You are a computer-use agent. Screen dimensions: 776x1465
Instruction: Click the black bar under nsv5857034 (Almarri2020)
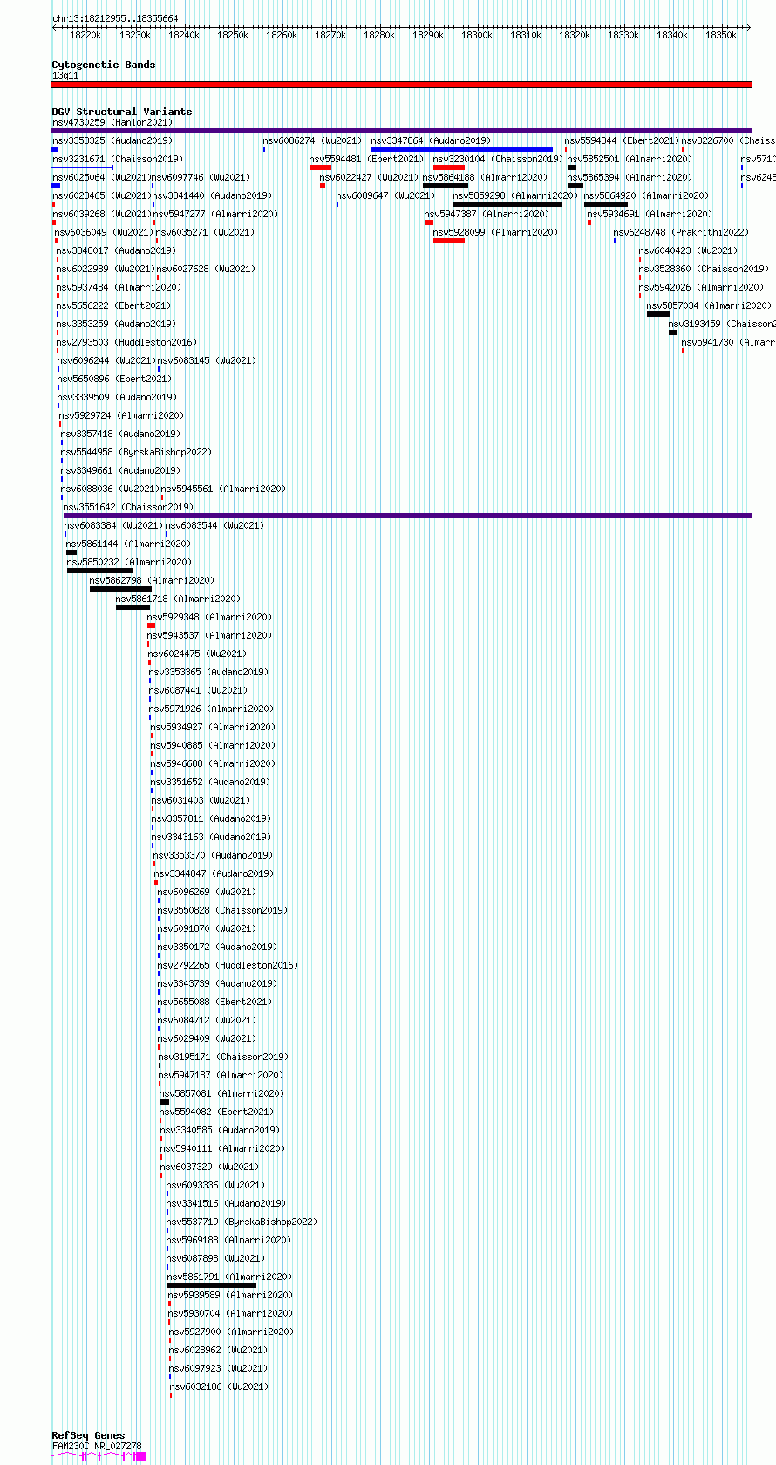(658, 314)
